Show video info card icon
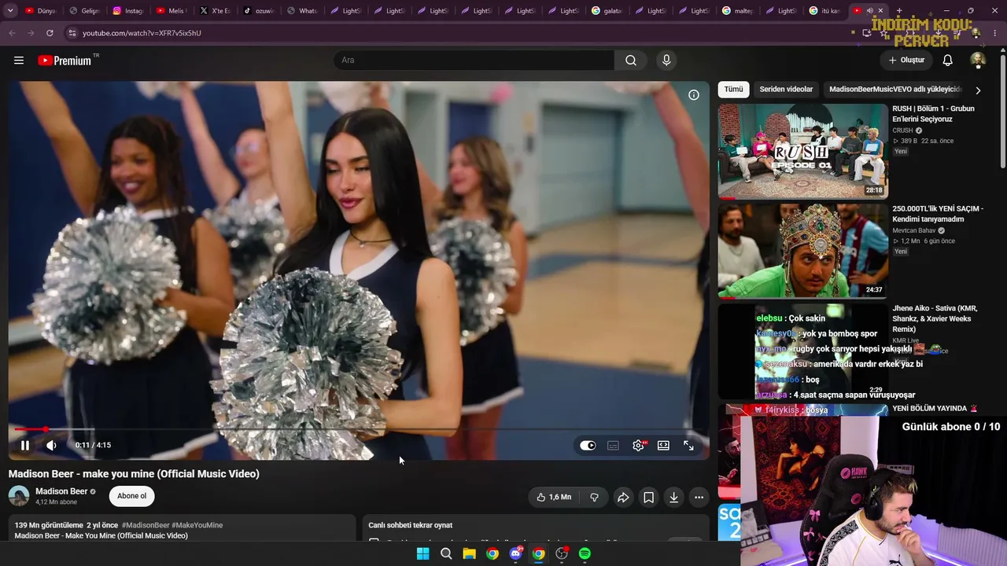The width and height of the screenshot is (1007, 566). pos(694,95)
